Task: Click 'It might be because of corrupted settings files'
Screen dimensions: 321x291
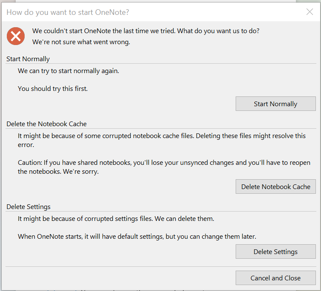Action: [x=116, y=219]
